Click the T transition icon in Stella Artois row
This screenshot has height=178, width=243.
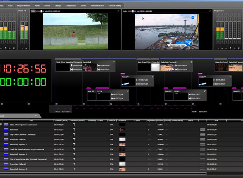click(74, 125)
